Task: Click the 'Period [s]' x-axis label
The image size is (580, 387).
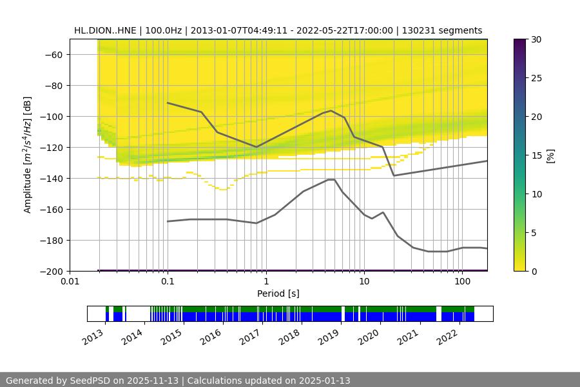Action: tap(278, 293)
